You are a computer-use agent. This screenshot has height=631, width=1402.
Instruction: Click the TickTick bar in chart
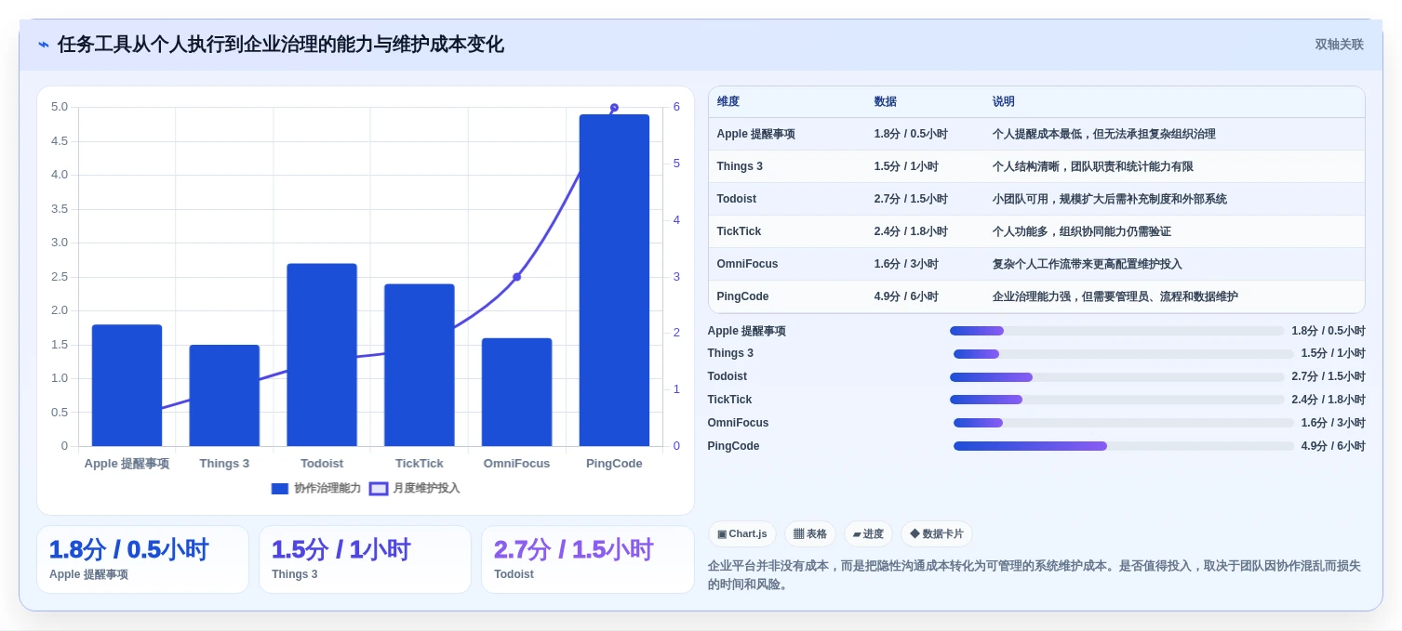pos(420,365)
